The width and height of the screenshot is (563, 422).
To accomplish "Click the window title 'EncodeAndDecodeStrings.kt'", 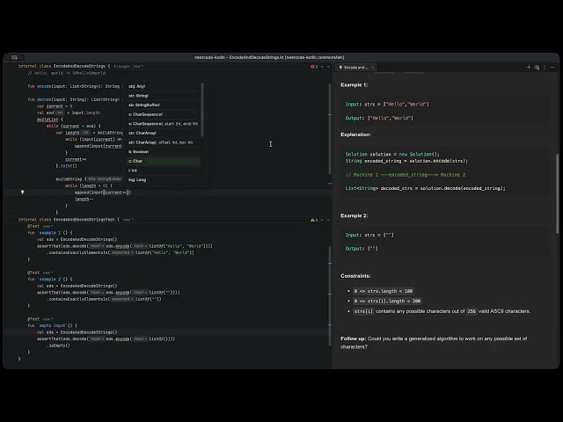I will [x=256, y=57].
